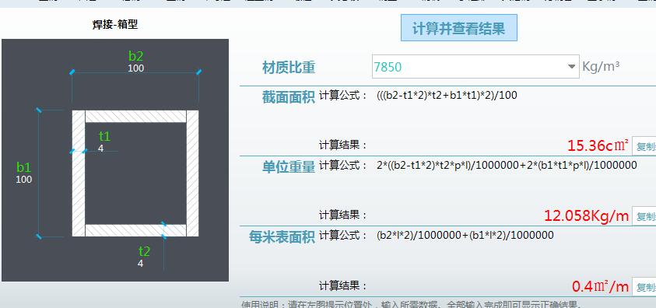Click the unit weight formula text
656x308 pixels.
(x=507, y=165)
